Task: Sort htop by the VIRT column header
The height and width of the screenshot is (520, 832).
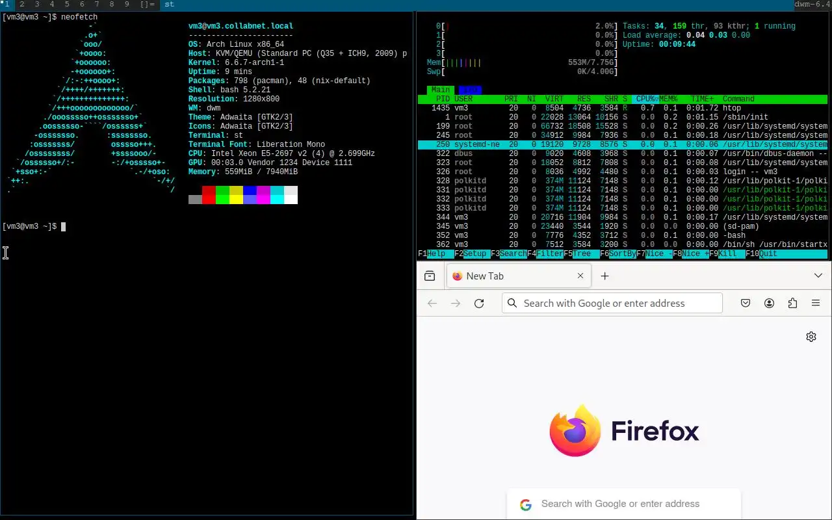Action: [554, 99]
